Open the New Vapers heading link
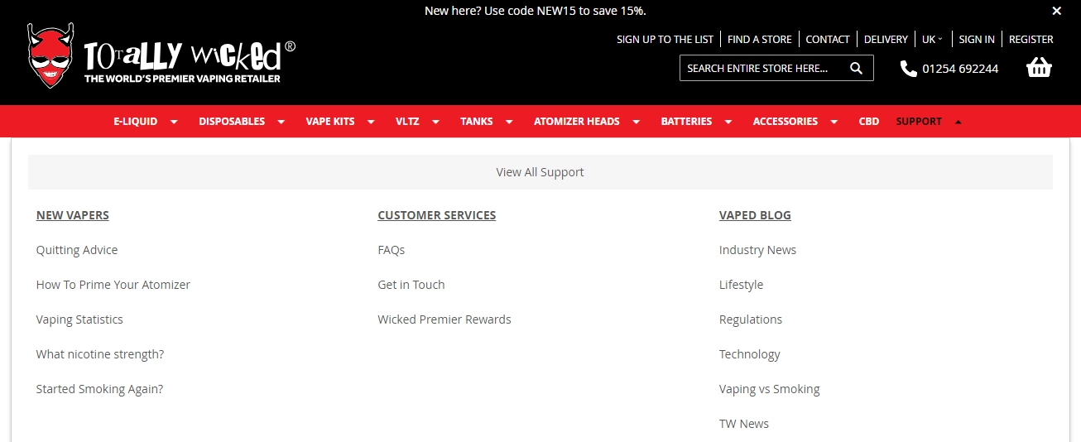 tap(73, 215)
